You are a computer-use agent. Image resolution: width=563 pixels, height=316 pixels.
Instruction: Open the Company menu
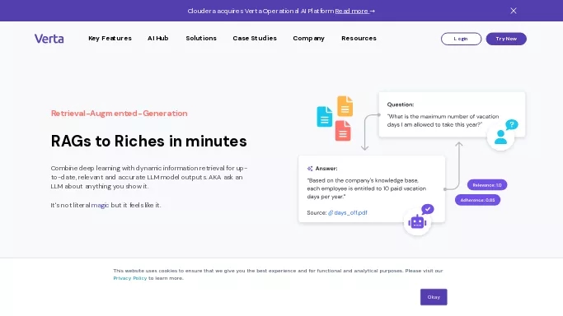tap(309, 39)
